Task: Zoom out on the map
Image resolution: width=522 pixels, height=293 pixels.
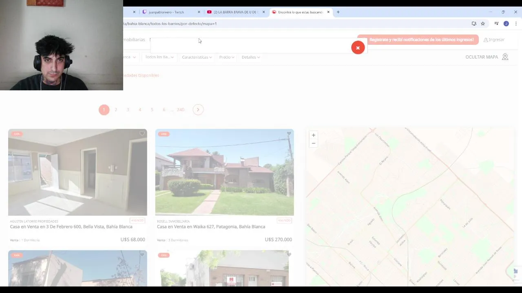Action: click(314, 143)
